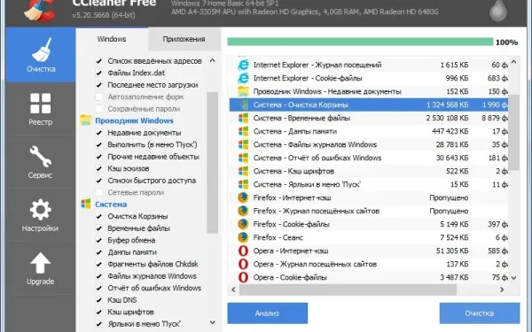The width and height of the screenshot is (532, 332).
Task: Toggle Фрагменты файлов Chkdsk checkbox
Action: click(98, 264)
